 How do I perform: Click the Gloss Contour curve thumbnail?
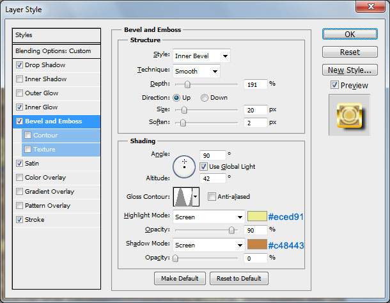click(183, 197)
